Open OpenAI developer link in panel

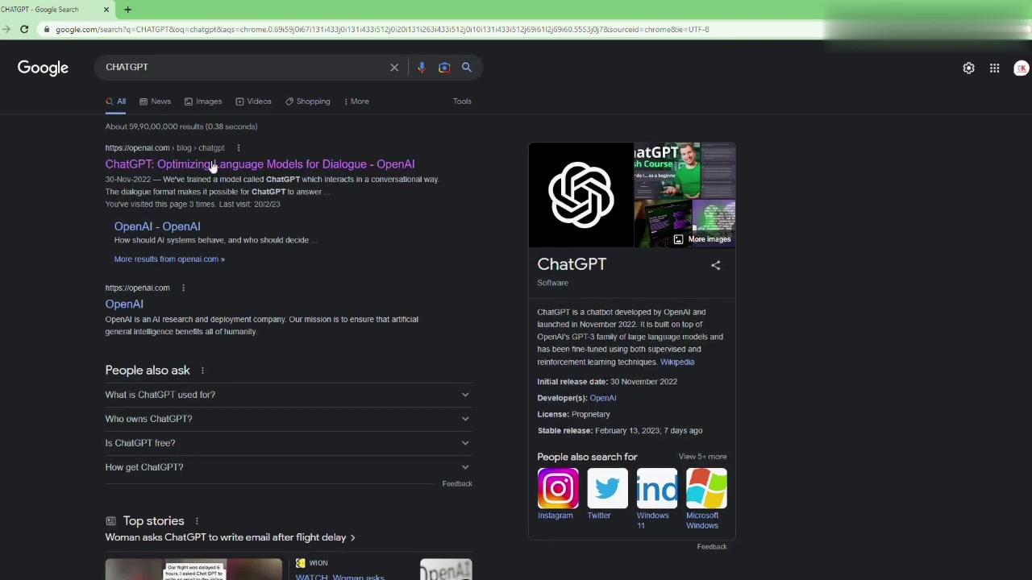[602, 398]
